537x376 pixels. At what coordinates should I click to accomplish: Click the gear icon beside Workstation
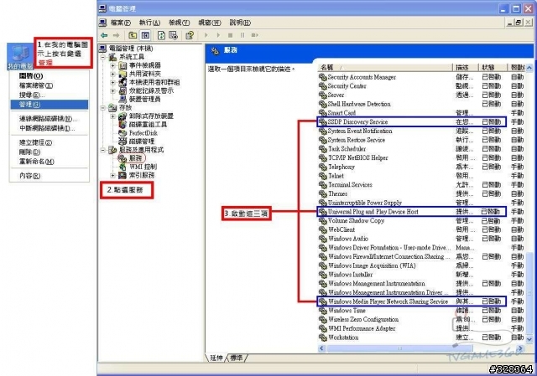tap(322, 337)
